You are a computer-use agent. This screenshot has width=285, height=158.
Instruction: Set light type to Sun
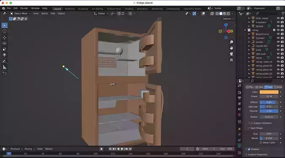click(x=259, y=87)
